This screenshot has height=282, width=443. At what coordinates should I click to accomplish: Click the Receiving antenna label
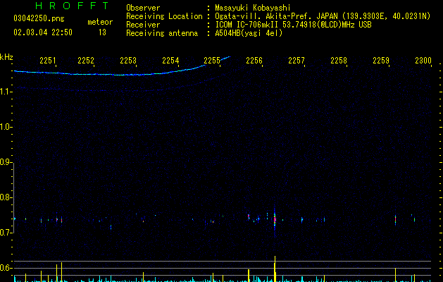162,33
